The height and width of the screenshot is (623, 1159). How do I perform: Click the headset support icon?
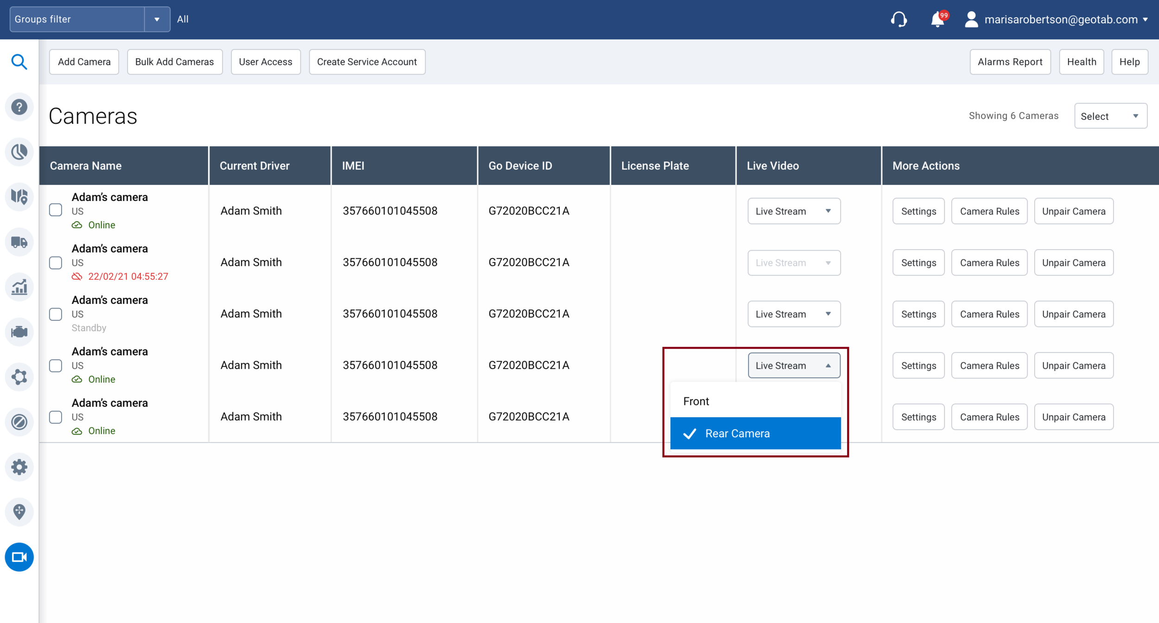tap(898, 19)
